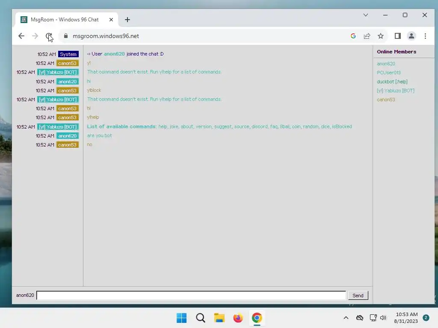438x328 pixels.
Task: Open File Explorer from taskbar
Action: [219, 318]
